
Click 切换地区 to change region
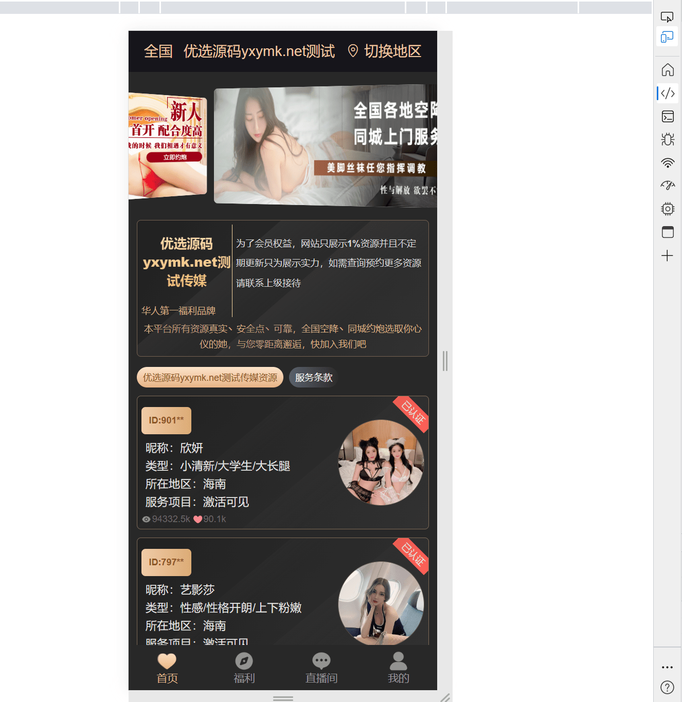[x=392, y=51]
